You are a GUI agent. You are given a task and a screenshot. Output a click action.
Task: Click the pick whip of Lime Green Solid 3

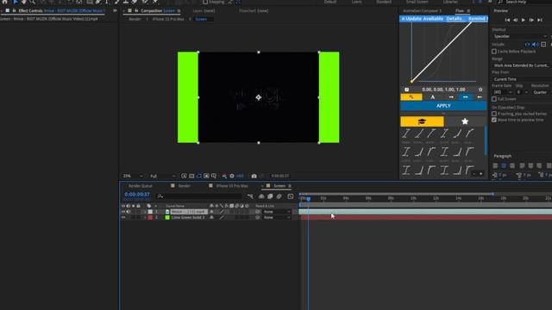pos(258,218)
